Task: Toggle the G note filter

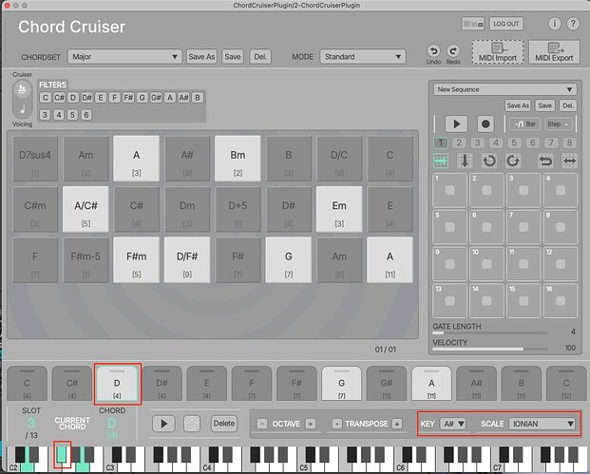Action: tap(142, 98)
